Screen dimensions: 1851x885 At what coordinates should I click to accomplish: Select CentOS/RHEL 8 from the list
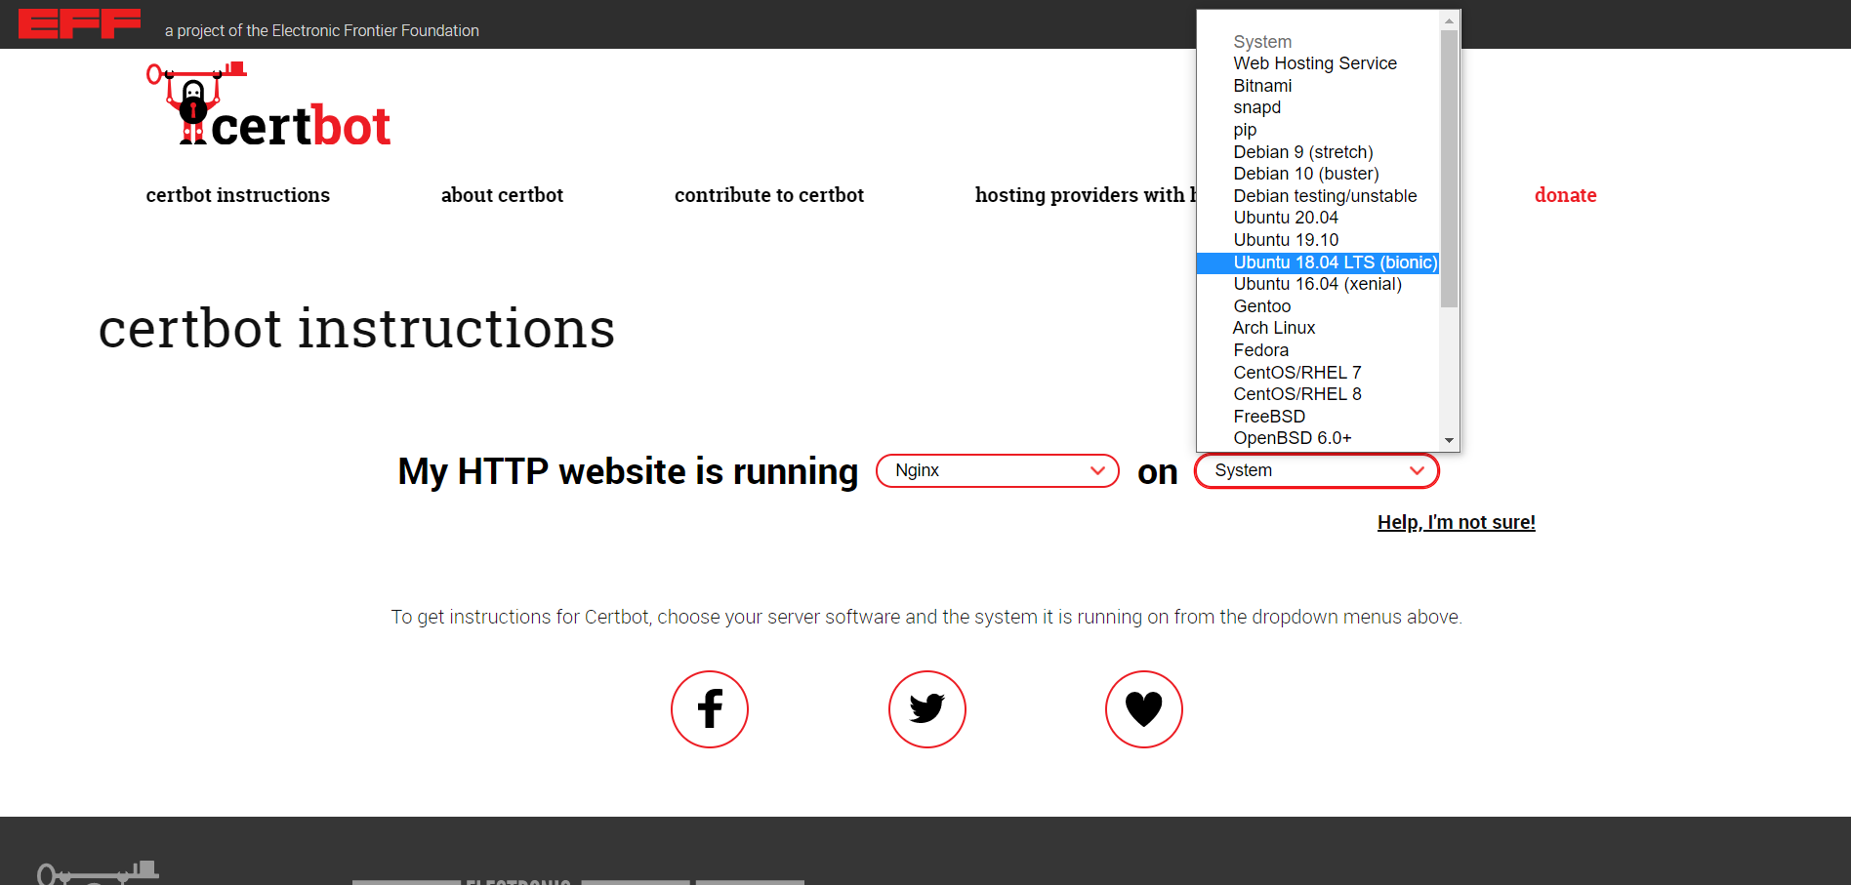click(x=1296, y=394)
